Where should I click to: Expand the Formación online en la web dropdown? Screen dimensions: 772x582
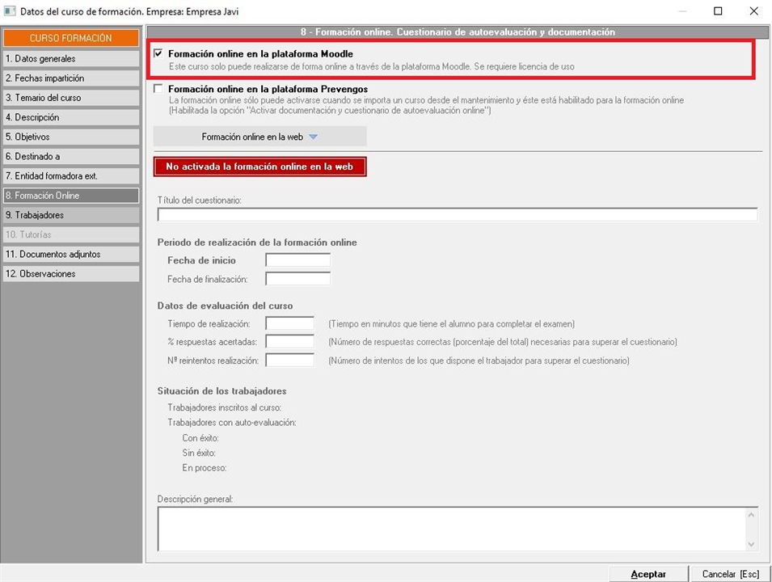pyautogui.click(x=259, y=137)
